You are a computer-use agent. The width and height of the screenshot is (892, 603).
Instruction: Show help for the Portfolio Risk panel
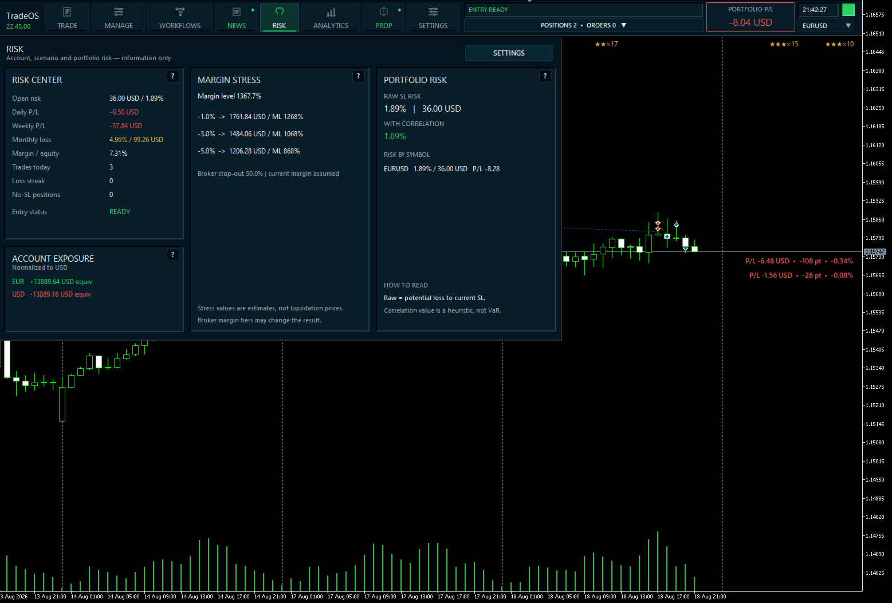pyautogui.click(x=545, y=76)
